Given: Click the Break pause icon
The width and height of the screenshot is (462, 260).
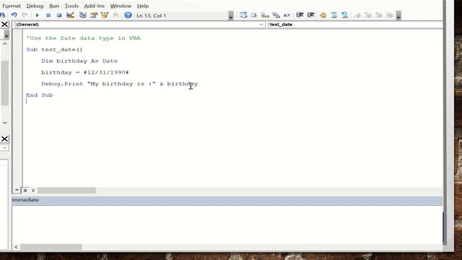Looking at the screenshot, I should point(48,15).
